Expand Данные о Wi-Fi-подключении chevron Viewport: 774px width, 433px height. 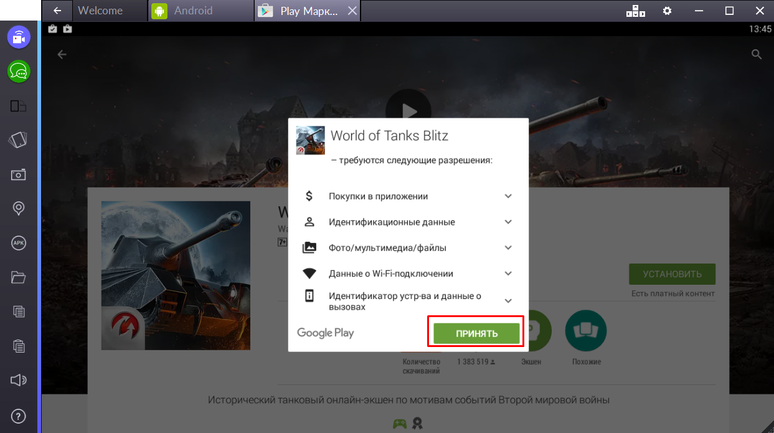(508, 274)
